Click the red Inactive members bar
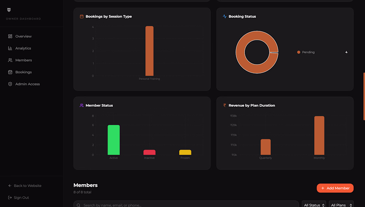 [149, 152]
